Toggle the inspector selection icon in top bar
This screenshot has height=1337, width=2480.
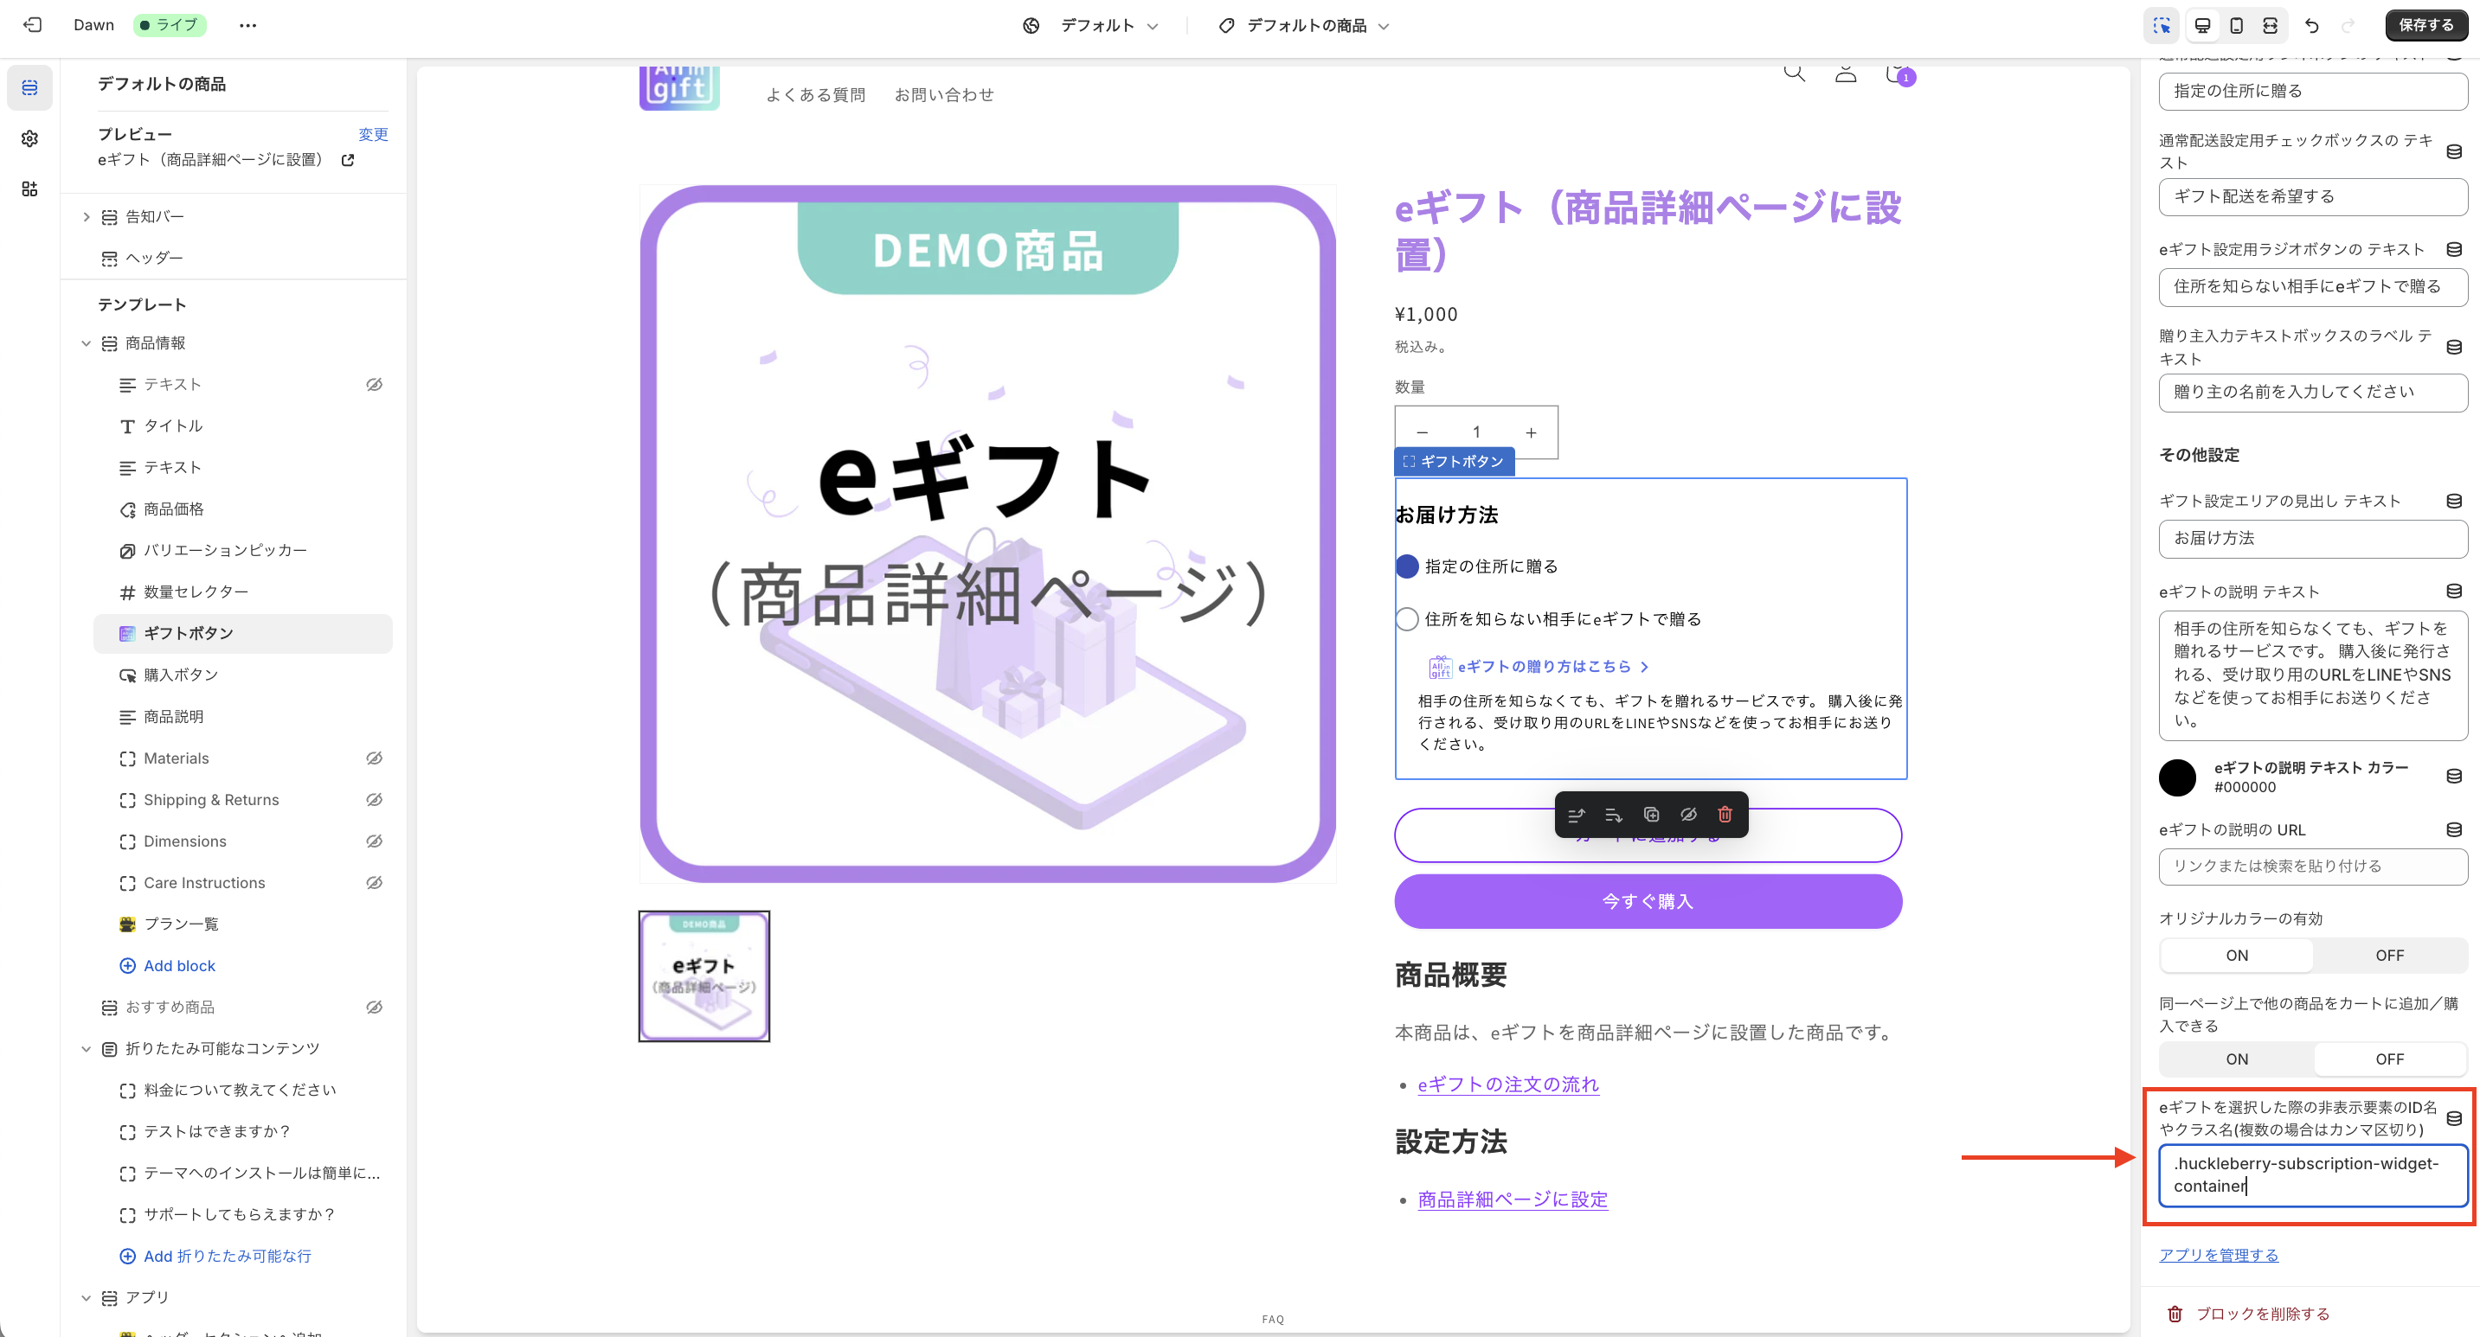(2162, 26)
